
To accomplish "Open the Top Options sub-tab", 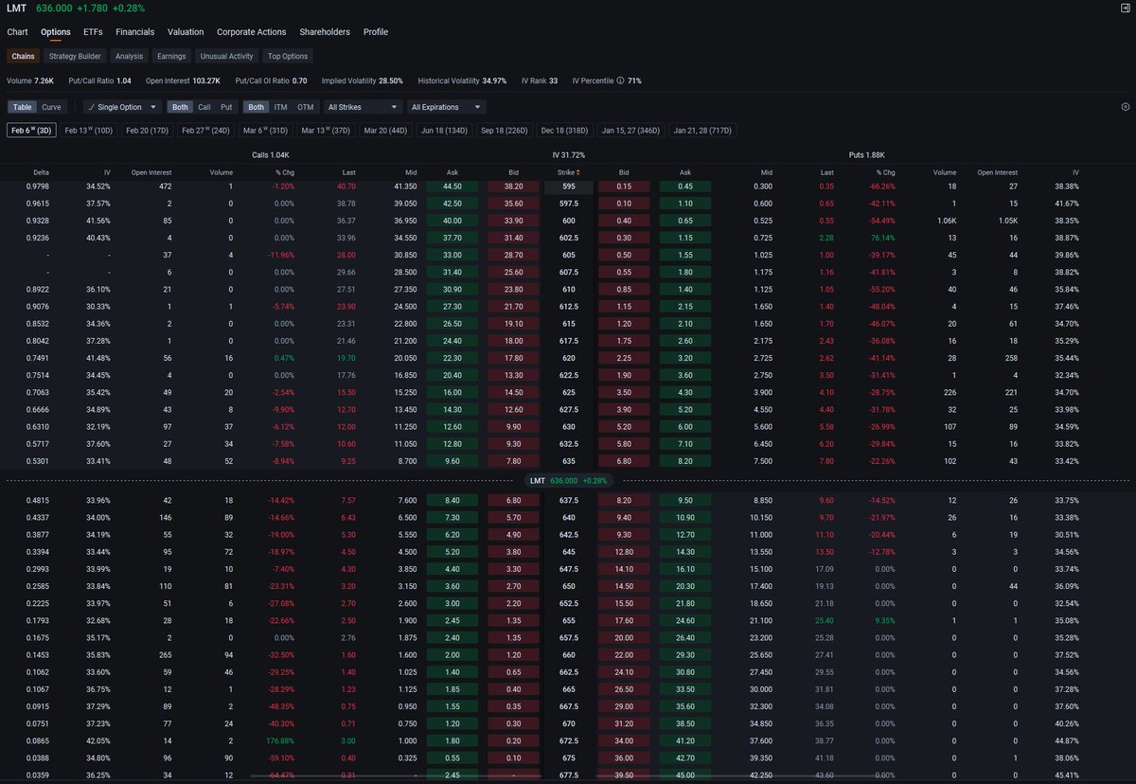I will [288, 56].
